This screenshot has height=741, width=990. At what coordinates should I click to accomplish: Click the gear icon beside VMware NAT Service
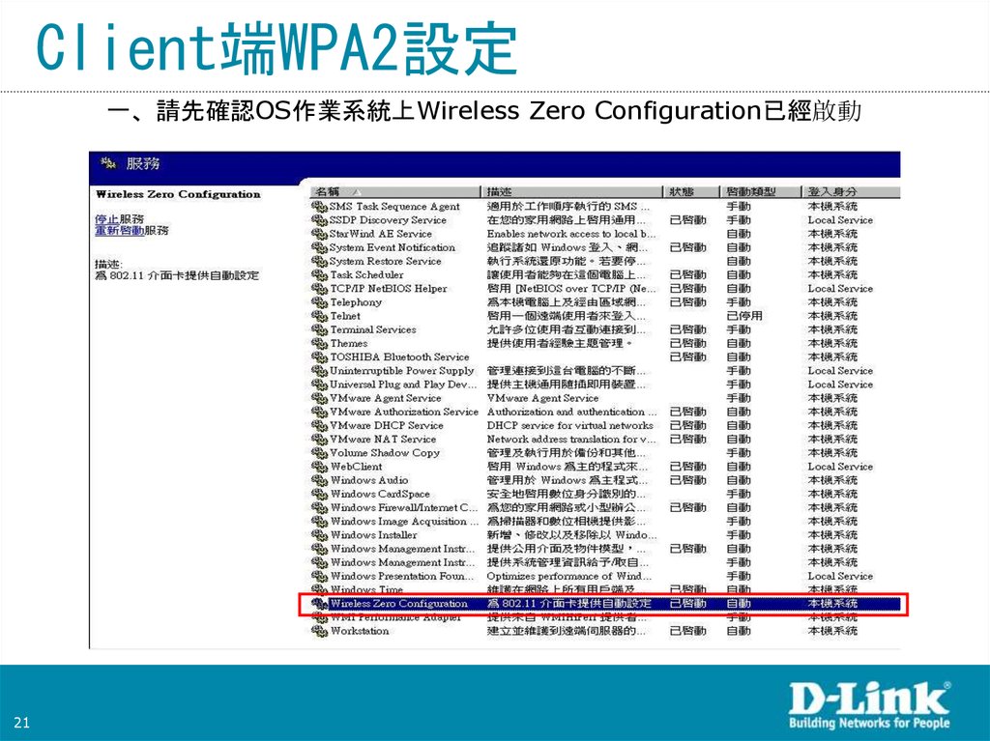tap(319, 440)
